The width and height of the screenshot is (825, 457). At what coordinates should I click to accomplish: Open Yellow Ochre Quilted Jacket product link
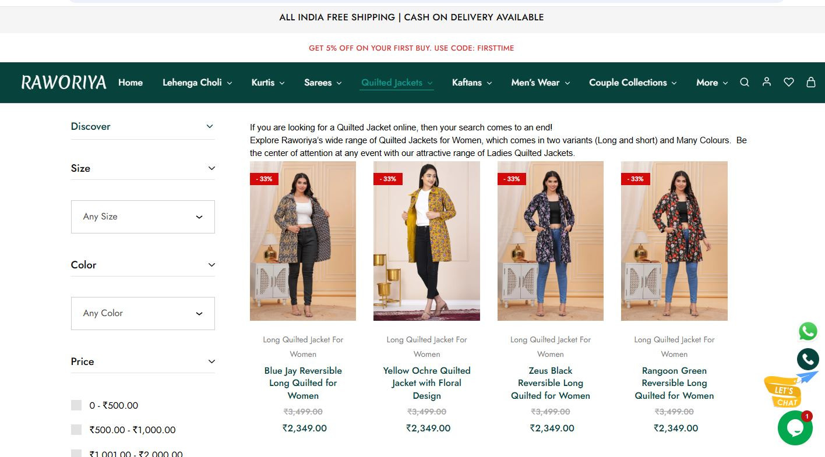426,383
